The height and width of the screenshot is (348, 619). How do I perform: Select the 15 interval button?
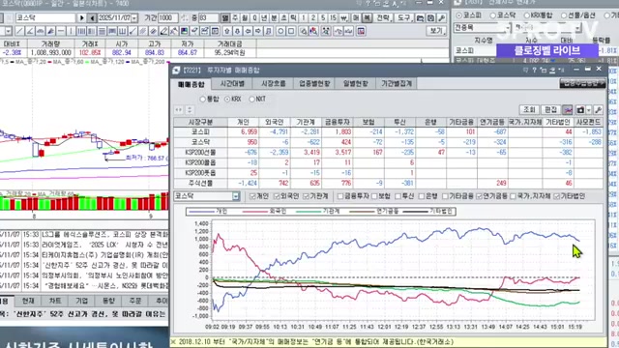click(333, 17)
